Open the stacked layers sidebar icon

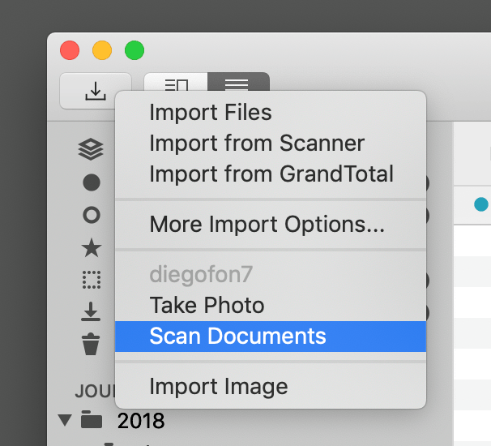tap(91, 149)
